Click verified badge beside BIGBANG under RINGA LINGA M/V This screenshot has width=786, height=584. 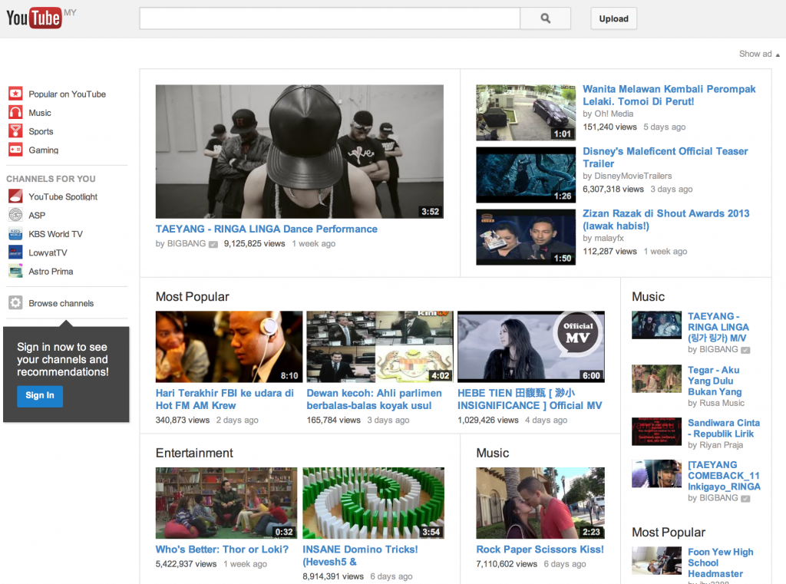pyautogui.click(x=745, y=350)
